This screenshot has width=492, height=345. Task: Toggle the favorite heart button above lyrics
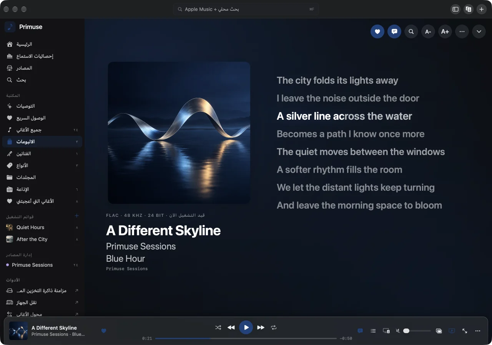[377, 31]
